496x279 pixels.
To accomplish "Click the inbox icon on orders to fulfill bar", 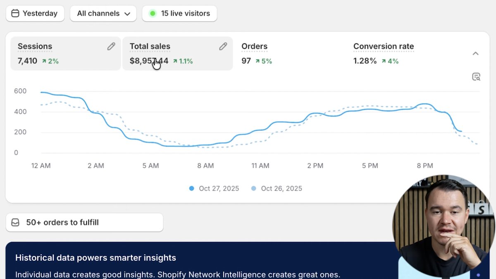I will pyautogui.click(x=15, y=222).
